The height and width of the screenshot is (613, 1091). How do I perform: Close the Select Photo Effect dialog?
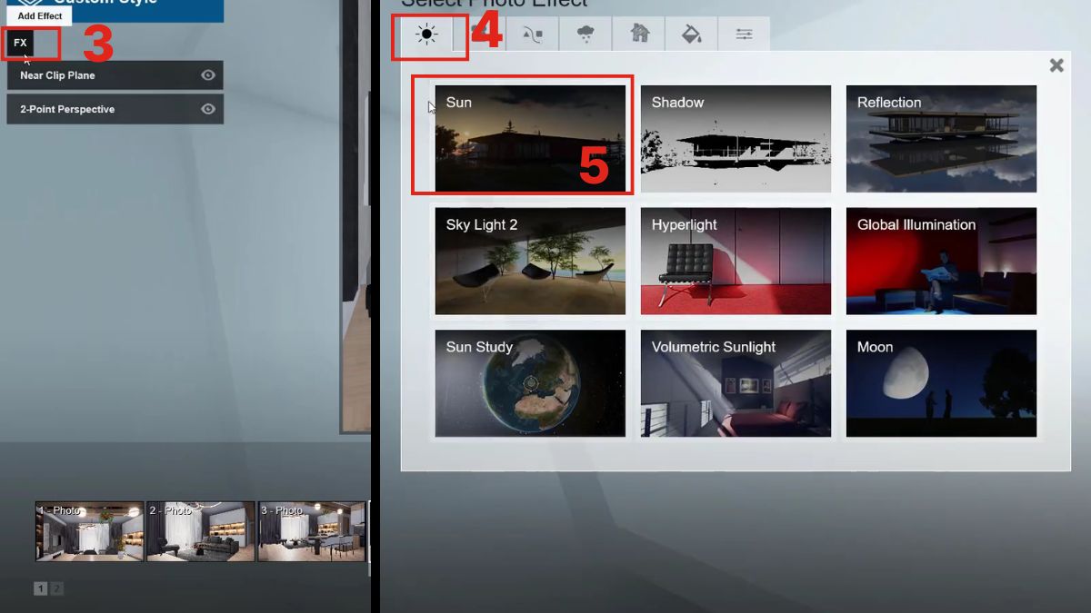1056,65
